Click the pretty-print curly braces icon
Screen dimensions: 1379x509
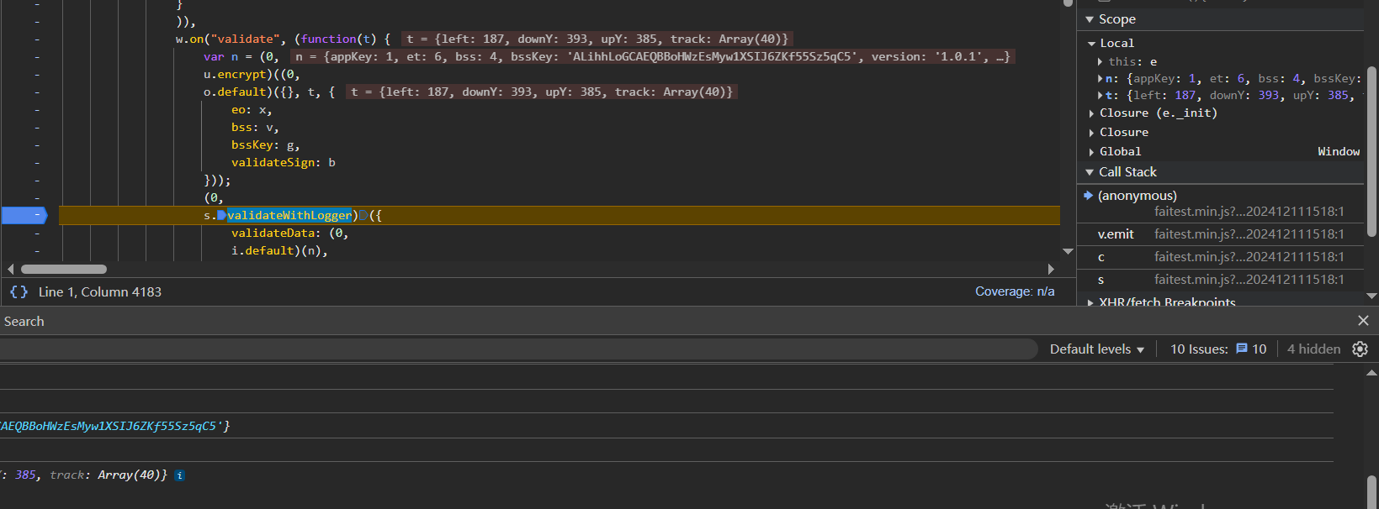pyautogui.click(x=19, y=292)
